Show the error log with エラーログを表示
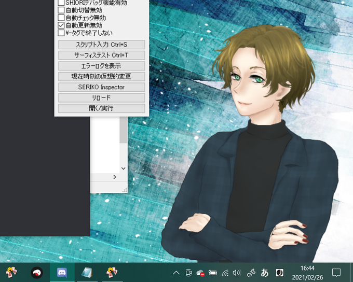Screen dimensions: 353x282 pos(102,66)
